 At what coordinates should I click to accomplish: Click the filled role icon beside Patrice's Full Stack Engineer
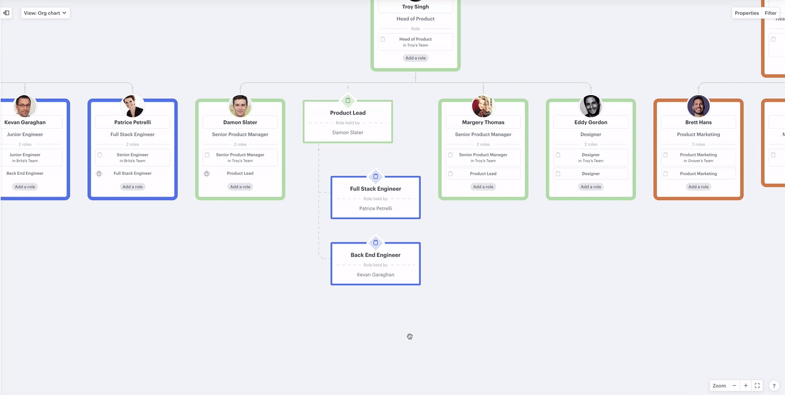click(x=99, y=174)
